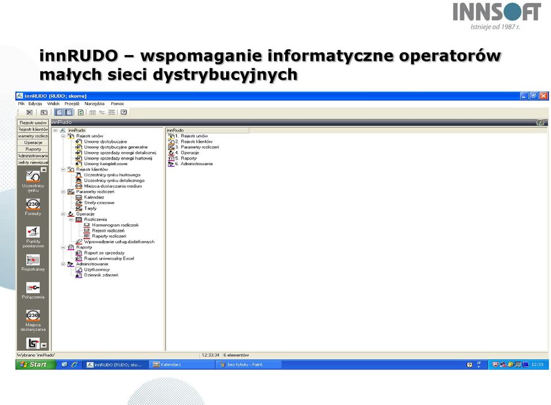
Task: Open the Formuły sidebar icon
Action: pyautogui.click(x=33, y=207)
